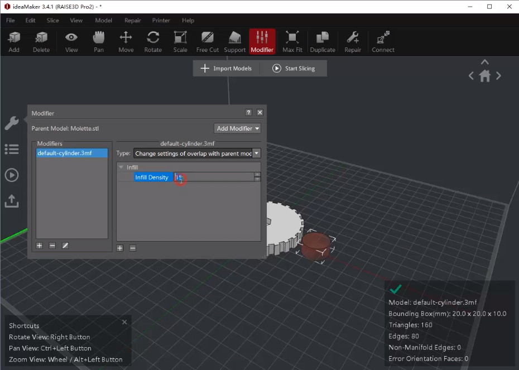The image size is (519, 370).
Task: Open the Add Modifier dropdown
Action: click(237, 128)
